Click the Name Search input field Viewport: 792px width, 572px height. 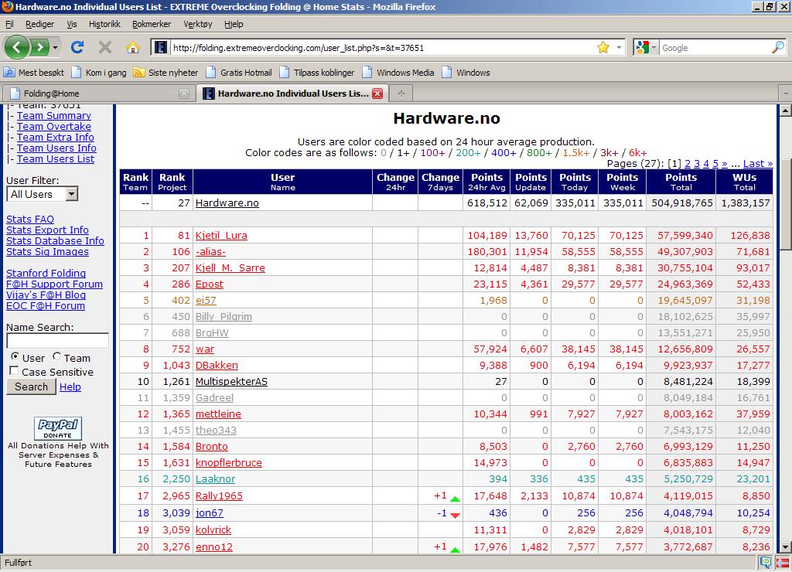point(57,341)
